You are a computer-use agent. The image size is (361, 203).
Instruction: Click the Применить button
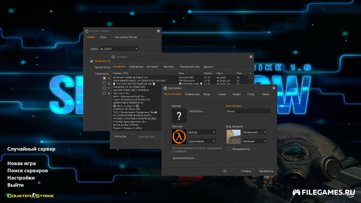coord(266,171)
